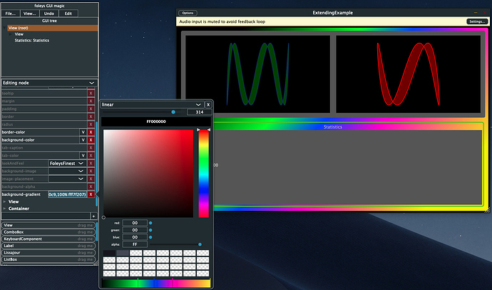Open audio Settings... in ExtendingExample

tap(476, 22)
